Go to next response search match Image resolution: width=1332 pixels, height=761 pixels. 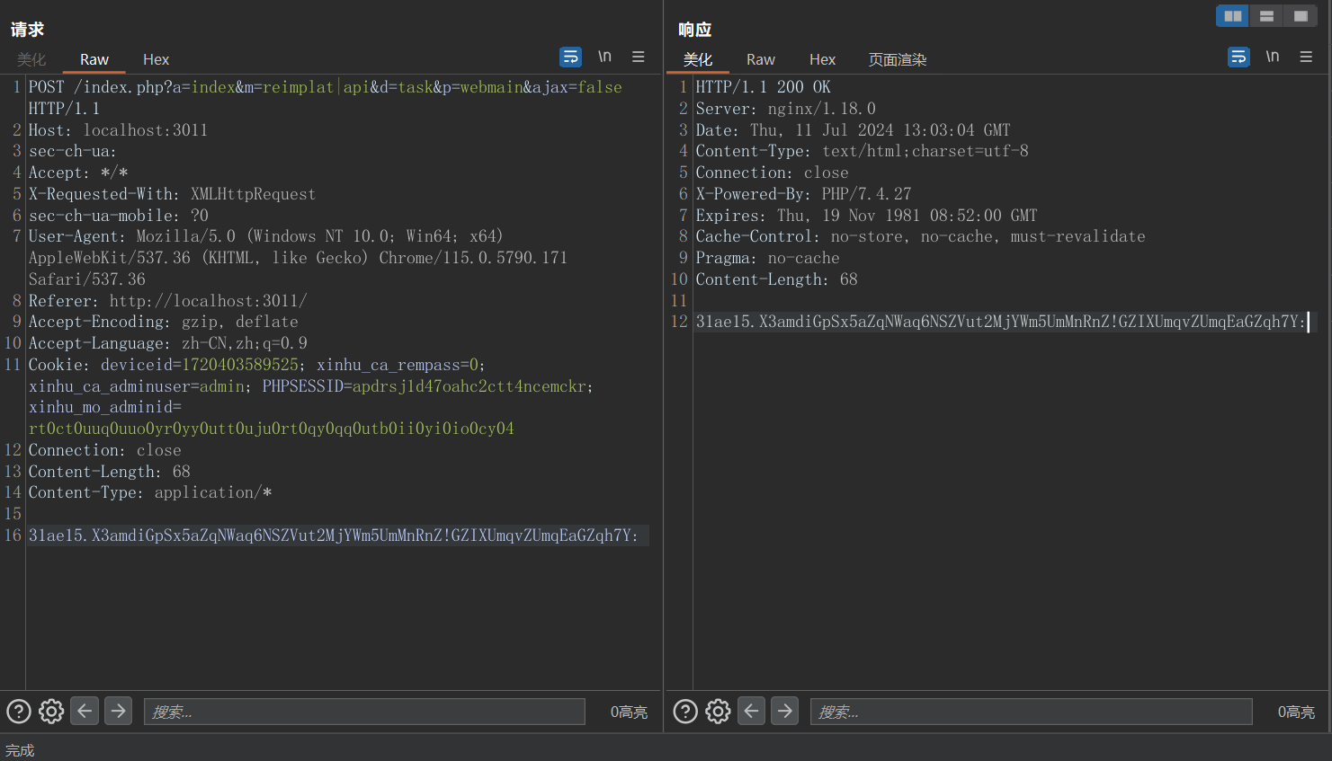click(784, 711)
